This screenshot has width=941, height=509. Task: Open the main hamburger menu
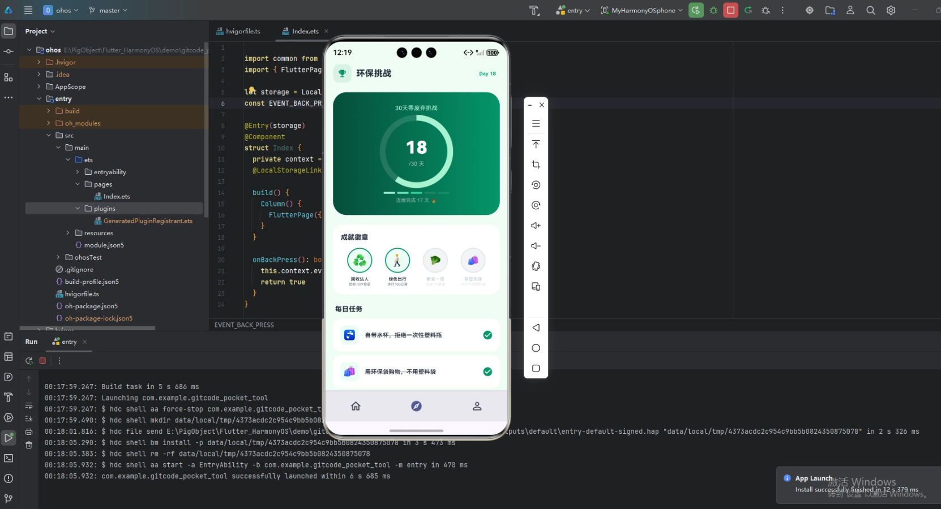(28, 10)
